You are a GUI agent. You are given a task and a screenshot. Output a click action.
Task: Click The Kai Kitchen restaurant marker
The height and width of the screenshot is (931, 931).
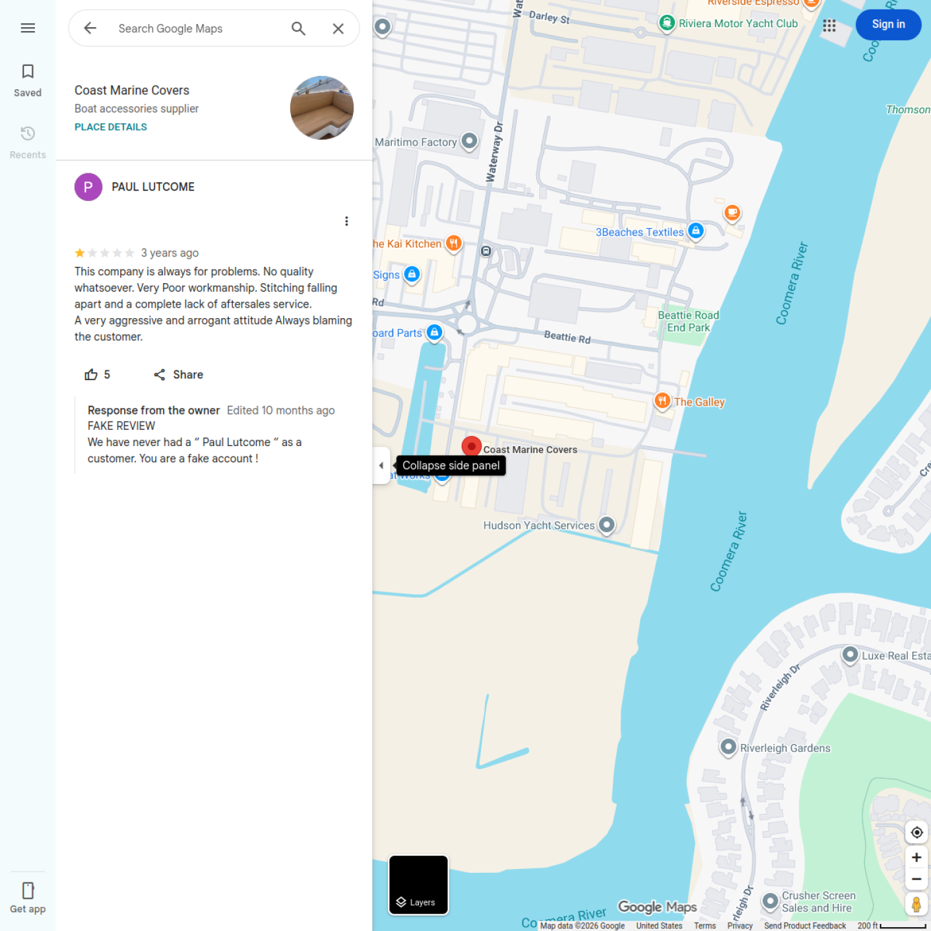tap(454, 243)
